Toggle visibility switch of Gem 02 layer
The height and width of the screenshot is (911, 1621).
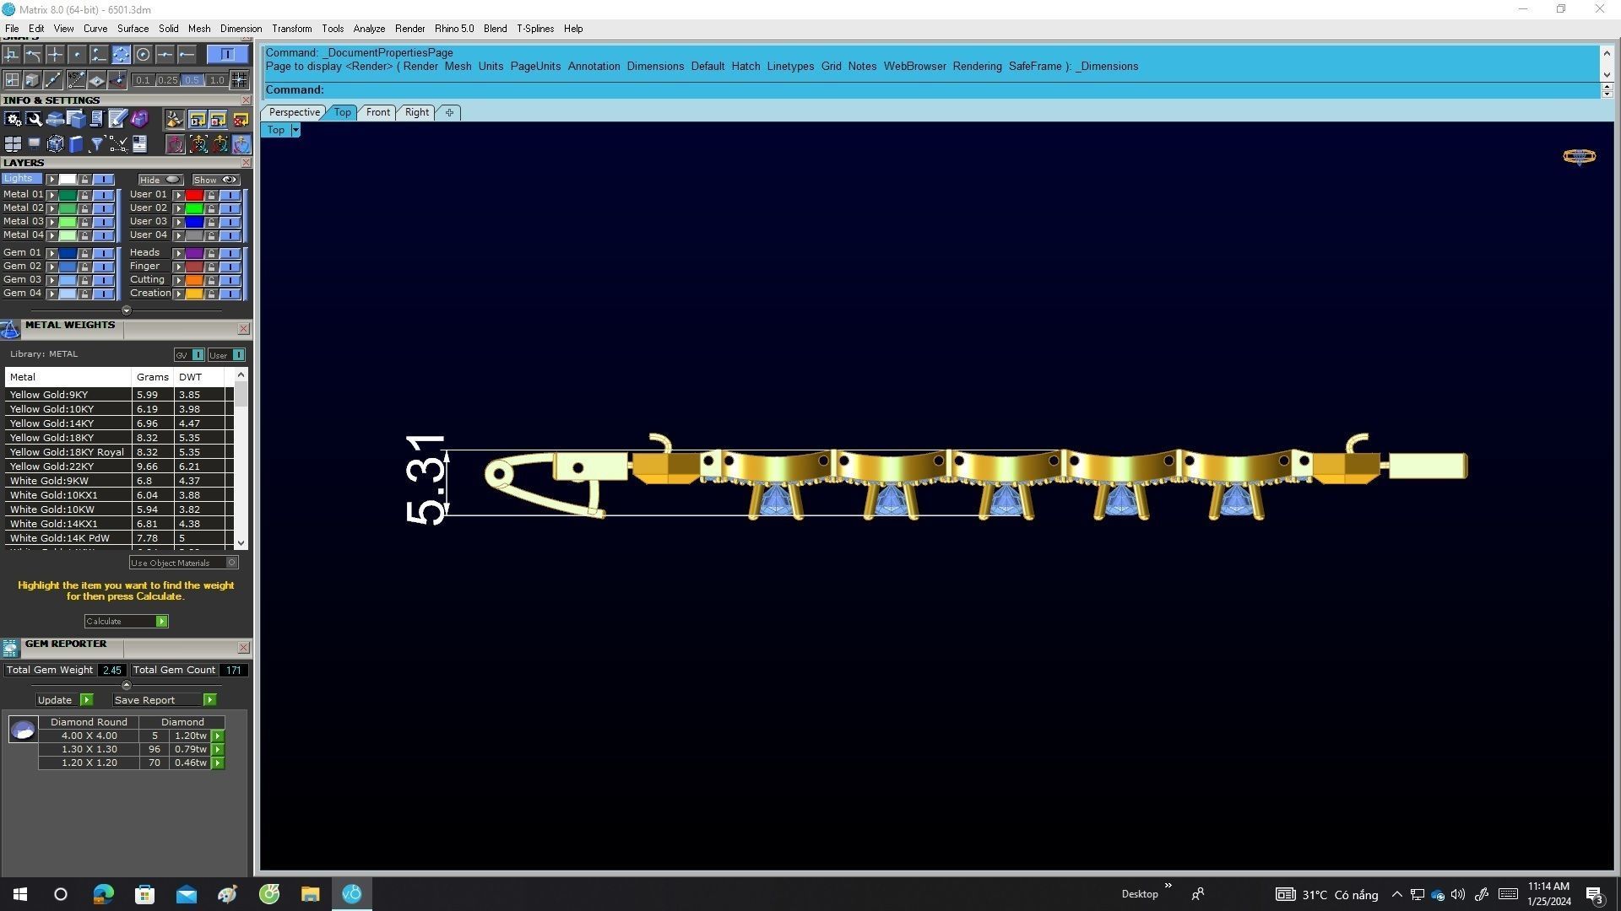pyautogui.click(x=103, y=267)
